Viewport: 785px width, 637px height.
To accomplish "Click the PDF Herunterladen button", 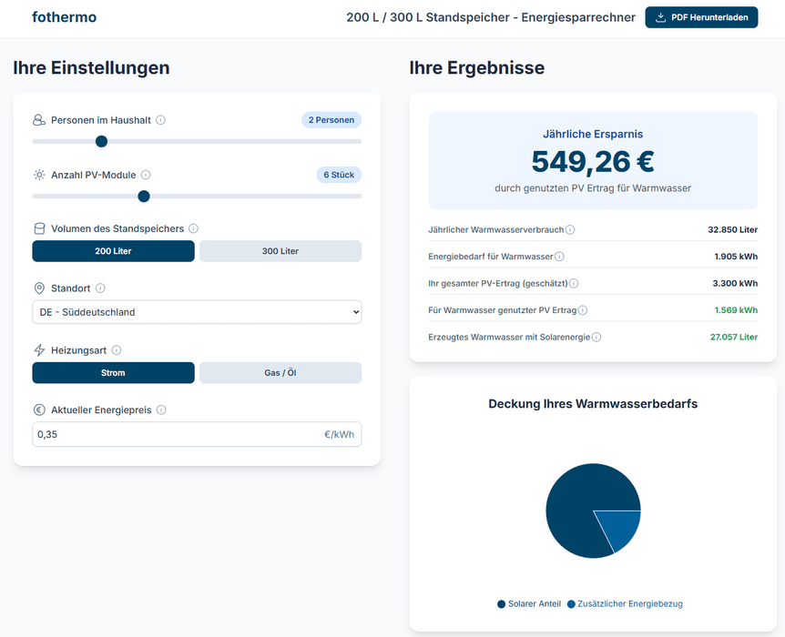I will click(x=701, y=17).
